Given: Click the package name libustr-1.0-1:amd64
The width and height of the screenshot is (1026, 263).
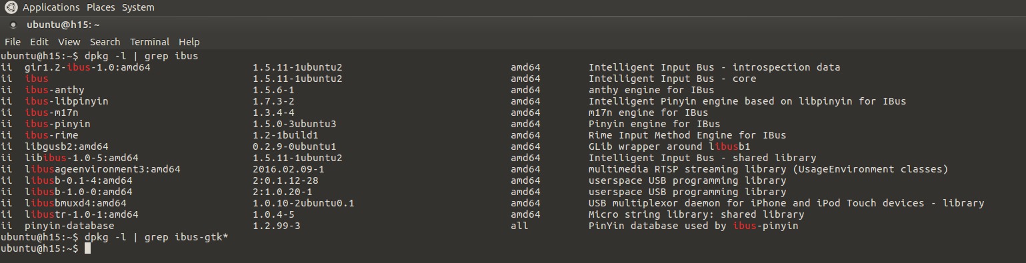Looking at the screenshot, I should [x=82, y=214].
